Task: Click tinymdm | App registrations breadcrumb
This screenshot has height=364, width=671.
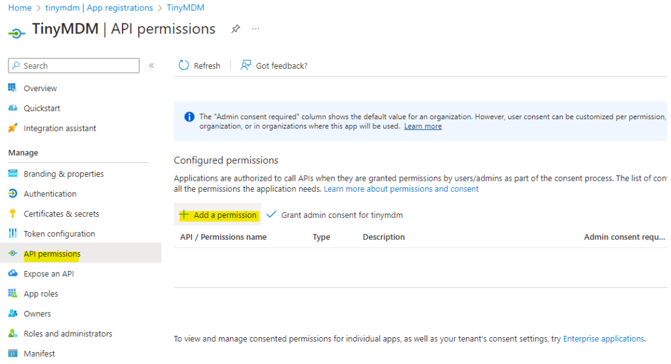Action: (x=100, y=8)
